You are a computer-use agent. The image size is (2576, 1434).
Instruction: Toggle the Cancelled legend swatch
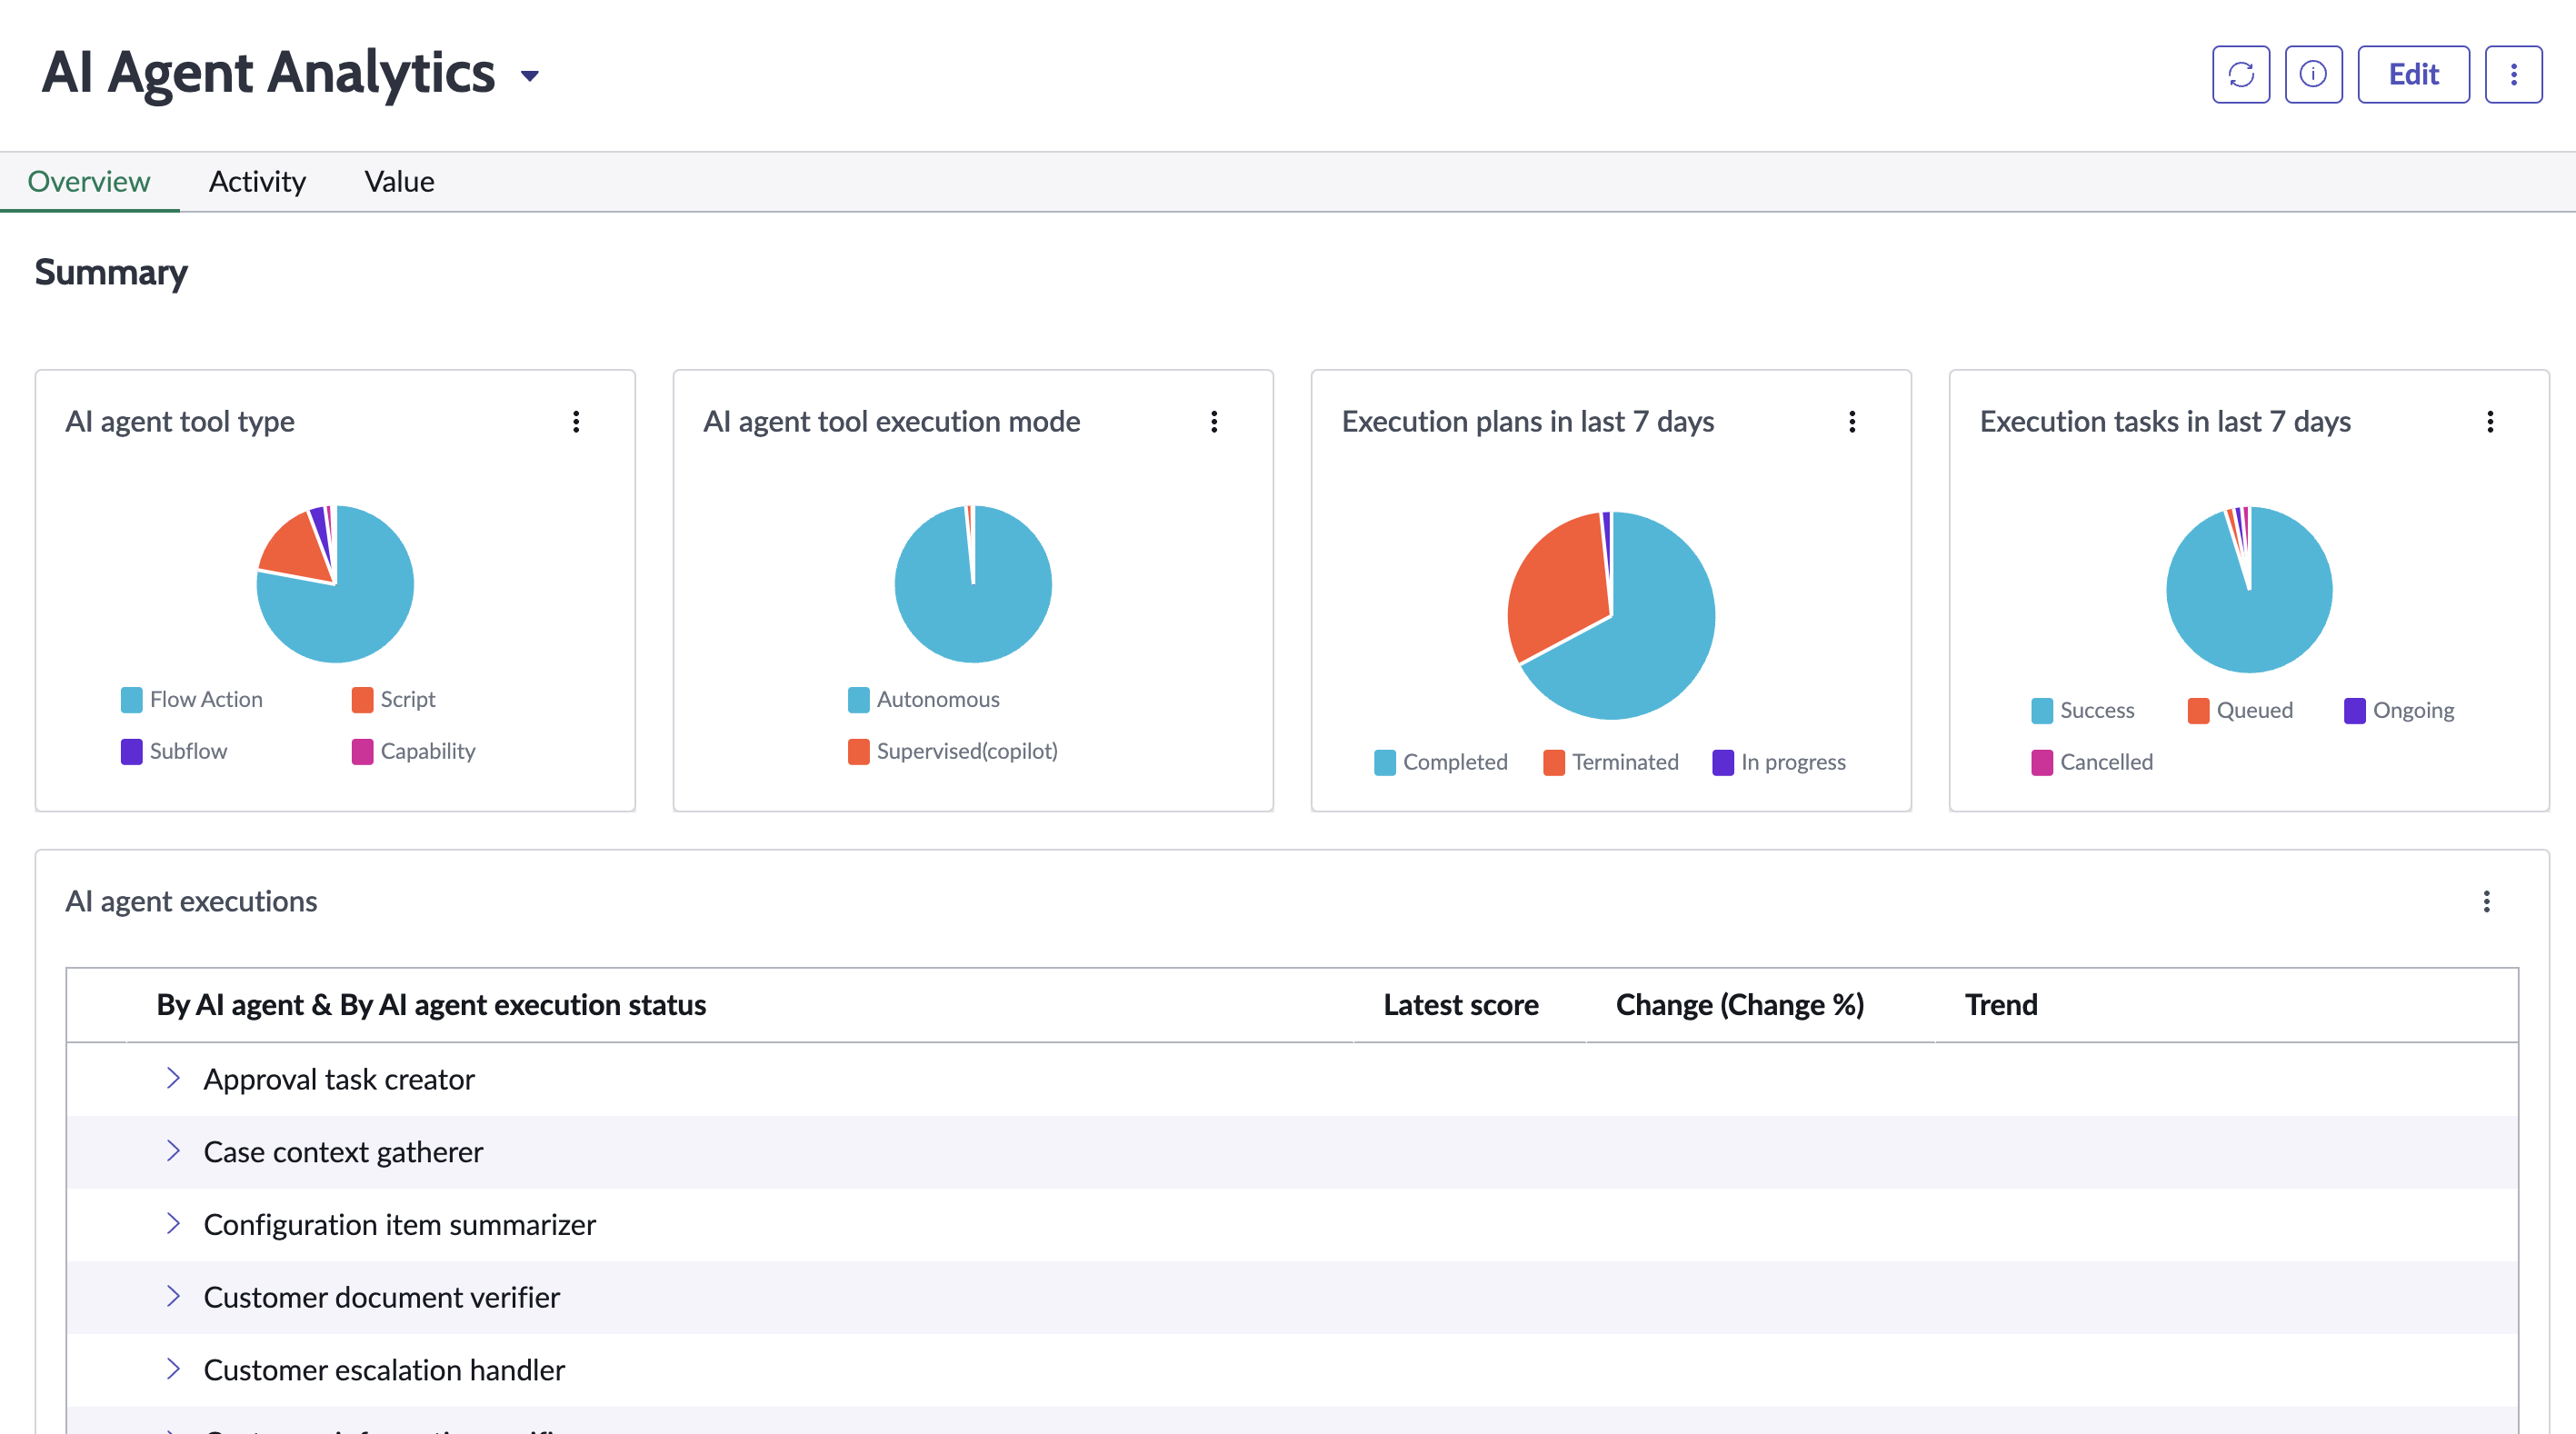pos(2042,763)
